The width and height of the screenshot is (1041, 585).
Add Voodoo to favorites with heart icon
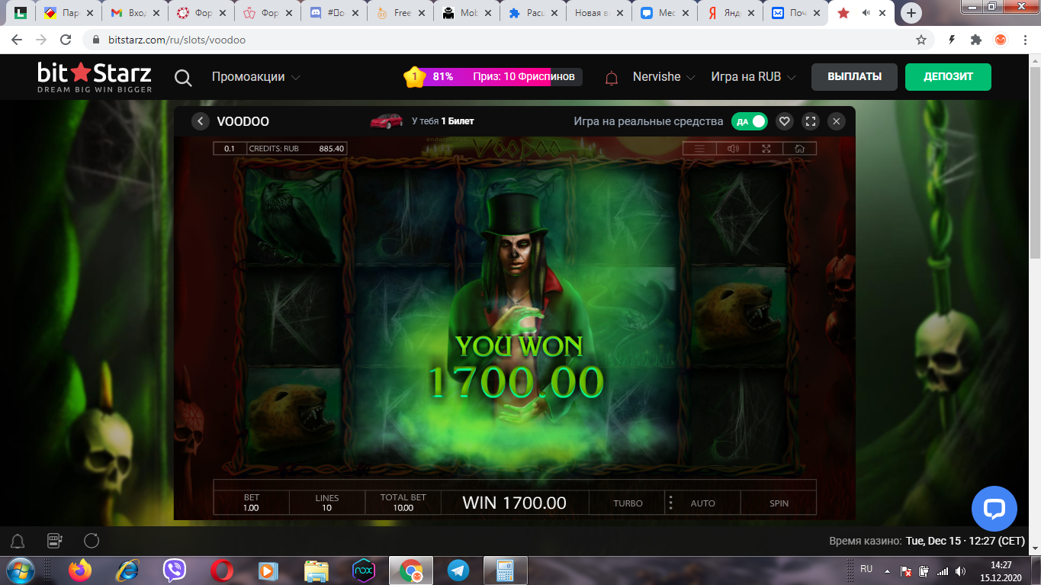coord(784,121)
